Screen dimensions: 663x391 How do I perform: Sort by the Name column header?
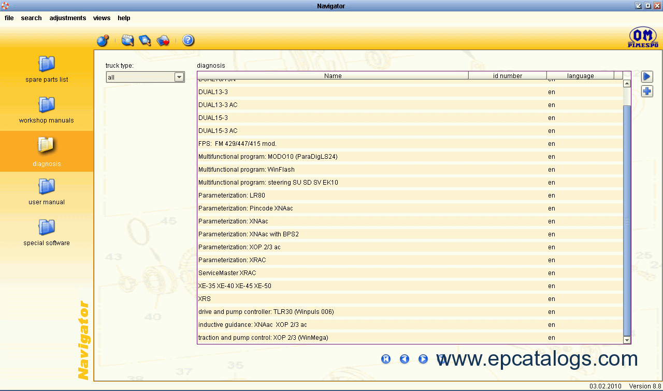[333, 76]
